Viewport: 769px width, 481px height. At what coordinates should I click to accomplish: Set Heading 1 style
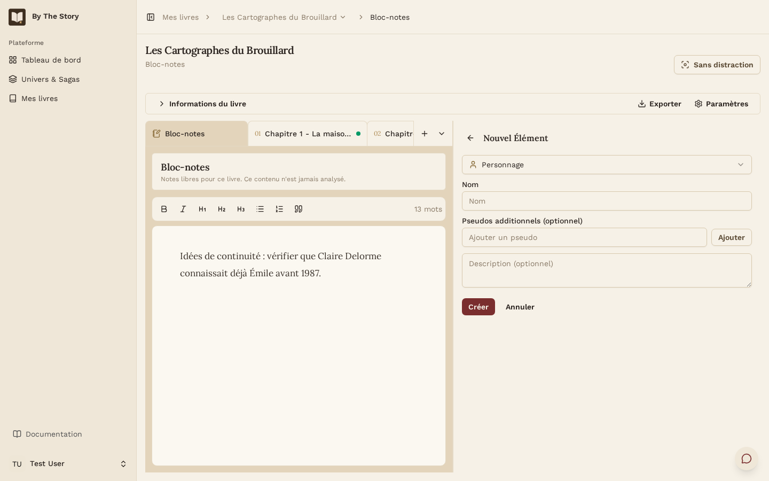(202, 209)
